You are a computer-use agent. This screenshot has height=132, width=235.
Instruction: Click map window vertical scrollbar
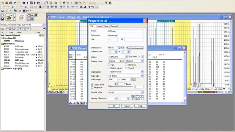point(185,76)
